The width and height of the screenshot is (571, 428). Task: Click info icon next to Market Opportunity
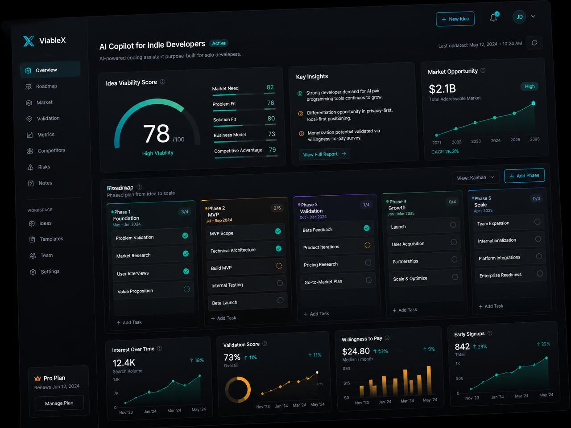(483, 70)
